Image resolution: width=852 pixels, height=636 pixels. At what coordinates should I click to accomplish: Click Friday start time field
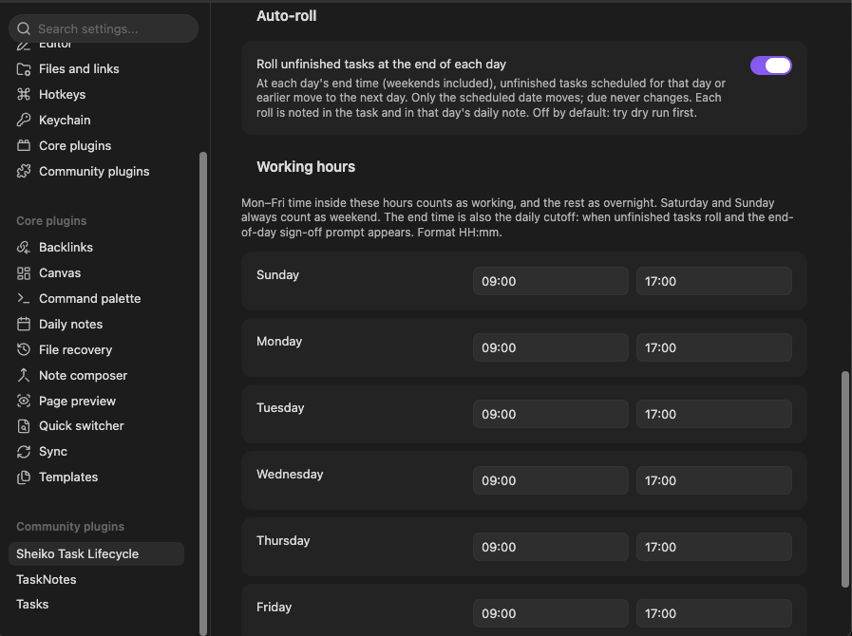(x=551, y=613)
